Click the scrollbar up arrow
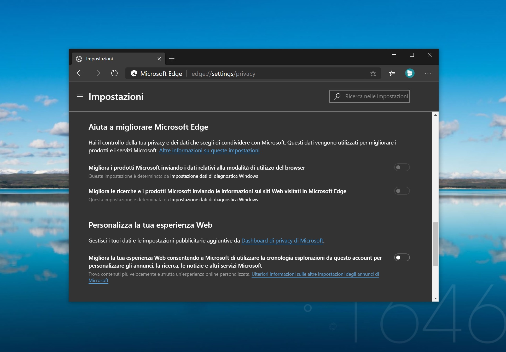This screenshot has height=352, width=506. (x=435, y=115)
